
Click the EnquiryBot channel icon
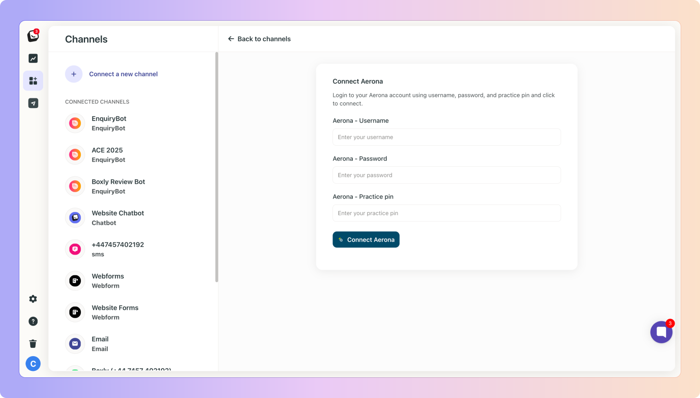pos(75,123)
